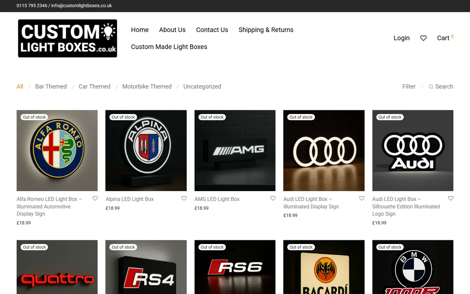Open the AMG light box image
The image size is (470, 294).
[235, 151]
